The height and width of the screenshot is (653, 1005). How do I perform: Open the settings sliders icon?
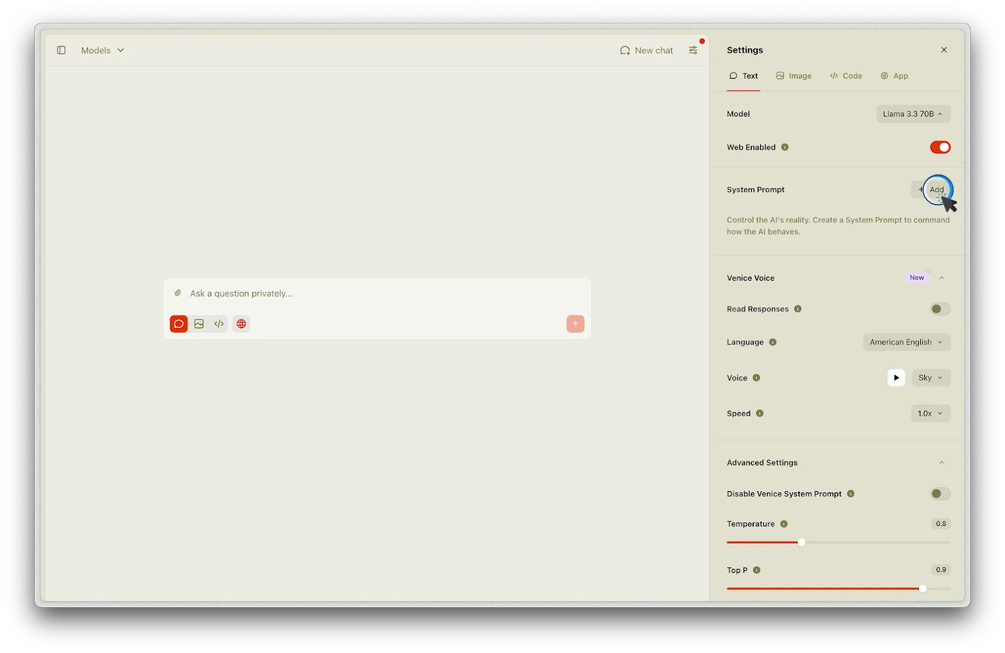tap(693, 50)
